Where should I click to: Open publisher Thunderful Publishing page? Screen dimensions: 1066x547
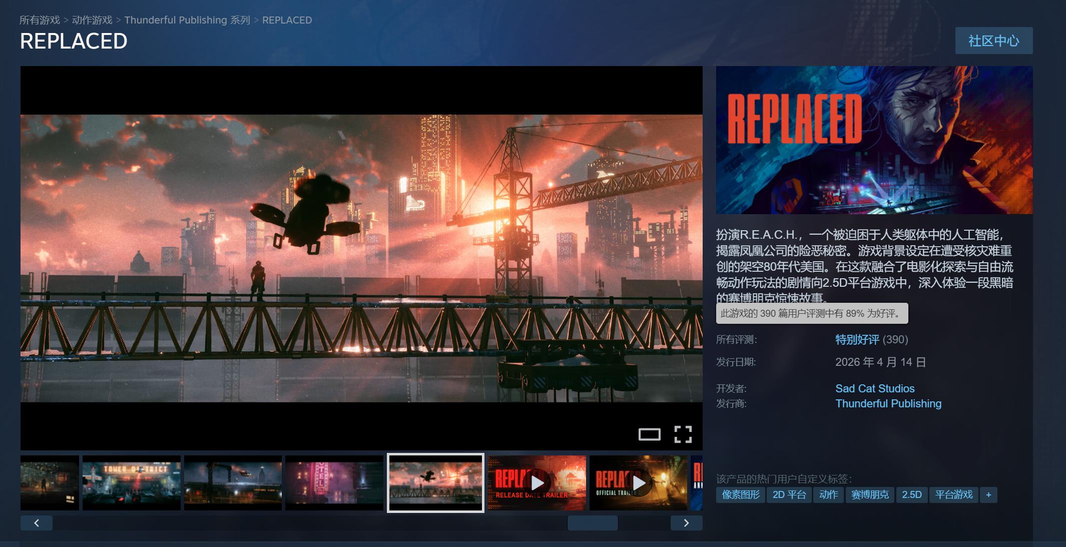coord(888,403)
